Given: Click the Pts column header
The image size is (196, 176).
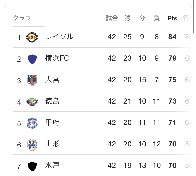Looking at the screenshot, I should pyautogui.click(x=172, y=18).
